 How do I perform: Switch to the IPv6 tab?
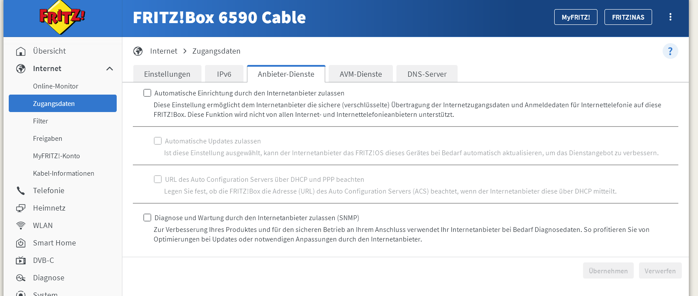coord(224,74)
